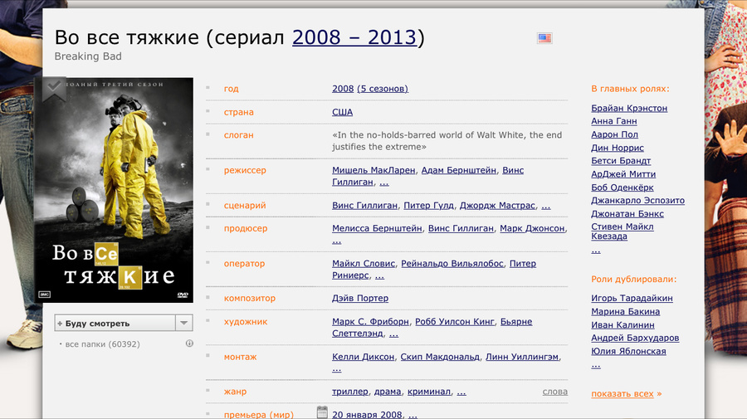Open the Буду смотреть dropdown arrow
The width and height of the screenshot is (747, 419).
coord(184,323)
